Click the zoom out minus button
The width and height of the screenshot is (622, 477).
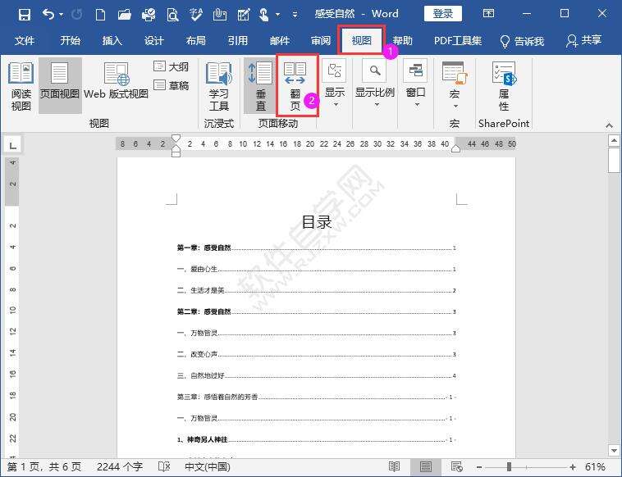coord(479,467)
